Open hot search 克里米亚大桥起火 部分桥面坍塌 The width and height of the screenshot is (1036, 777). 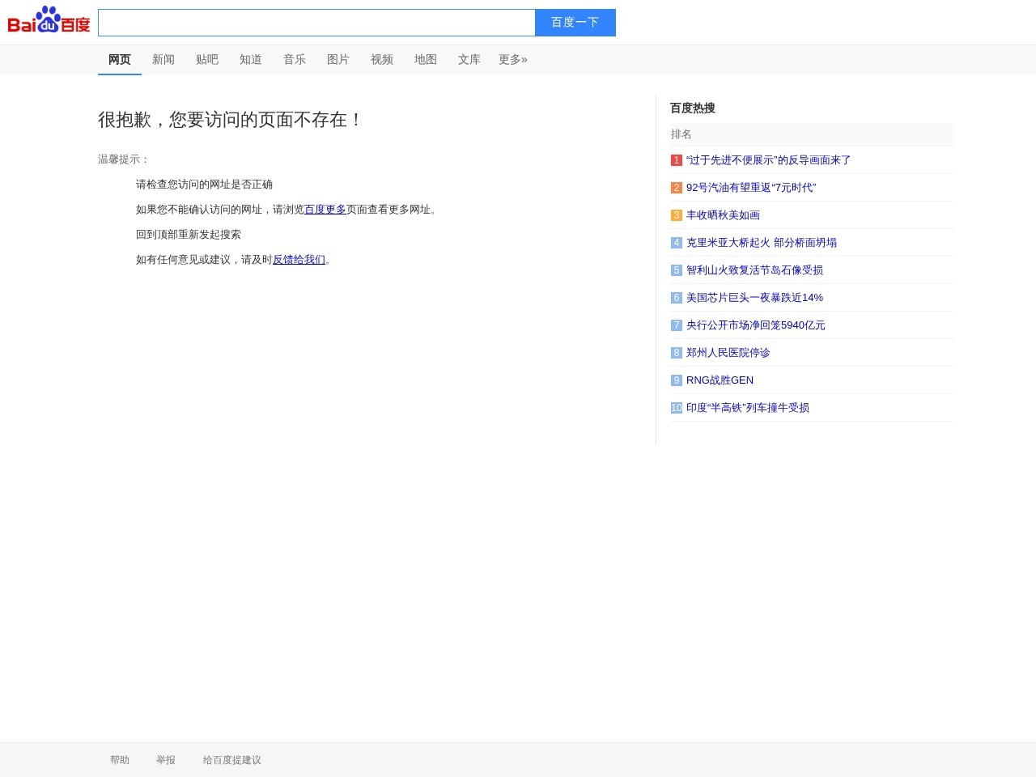click(x=762, y=243)
